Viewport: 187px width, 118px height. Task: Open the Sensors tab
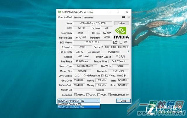click(77, 18)
